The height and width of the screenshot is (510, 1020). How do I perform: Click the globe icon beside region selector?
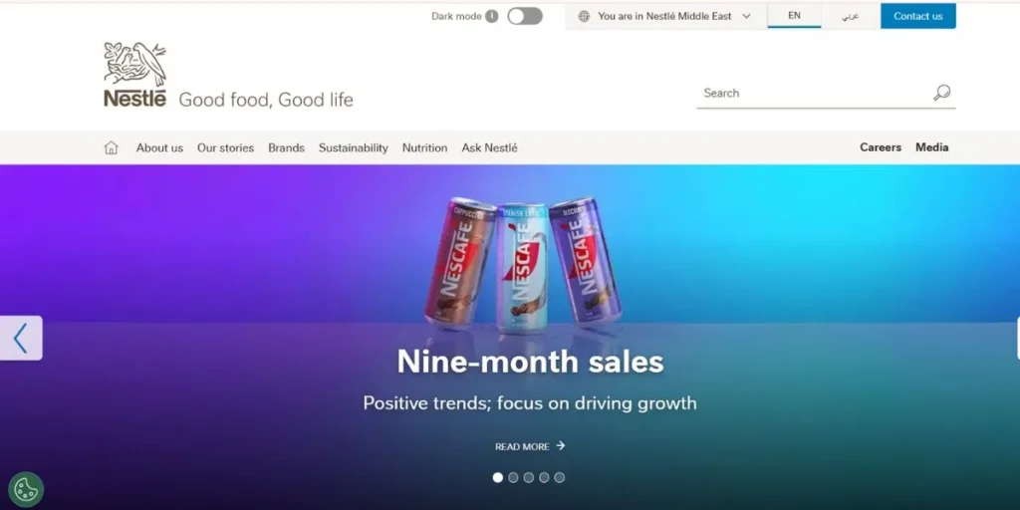[x=584, y=16]
